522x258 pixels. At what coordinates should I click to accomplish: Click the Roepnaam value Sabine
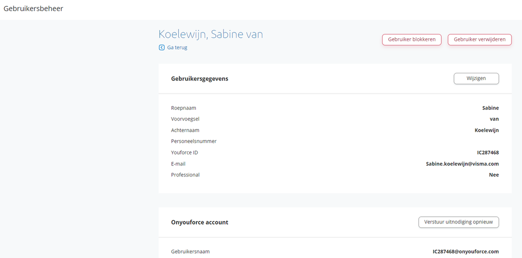coord(490,108)
